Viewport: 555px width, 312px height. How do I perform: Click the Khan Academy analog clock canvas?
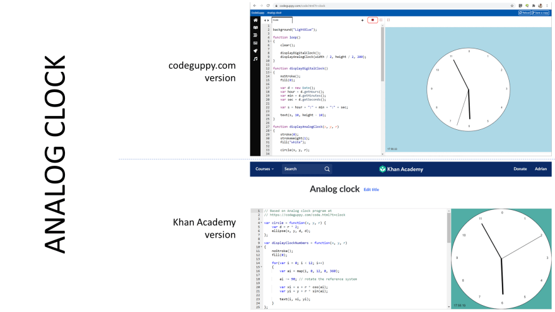[501, 258]
